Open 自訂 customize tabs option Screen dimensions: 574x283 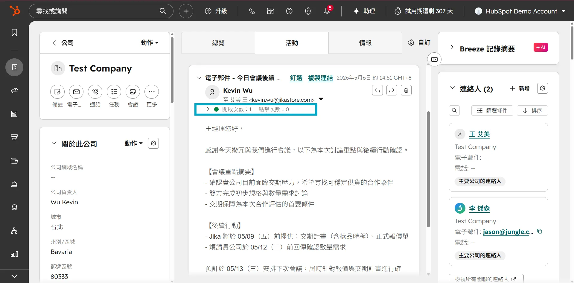pyautogui.click(x=419, y=43)
